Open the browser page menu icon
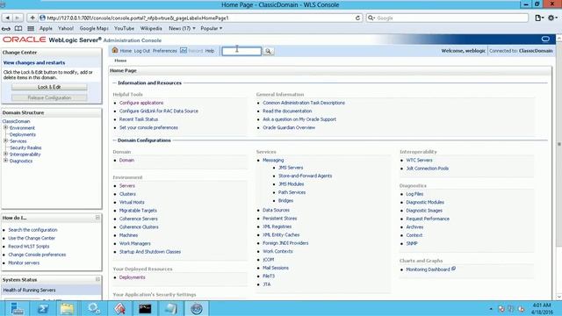The height and width of the screenshot is (316, 562). pos(538,18)
